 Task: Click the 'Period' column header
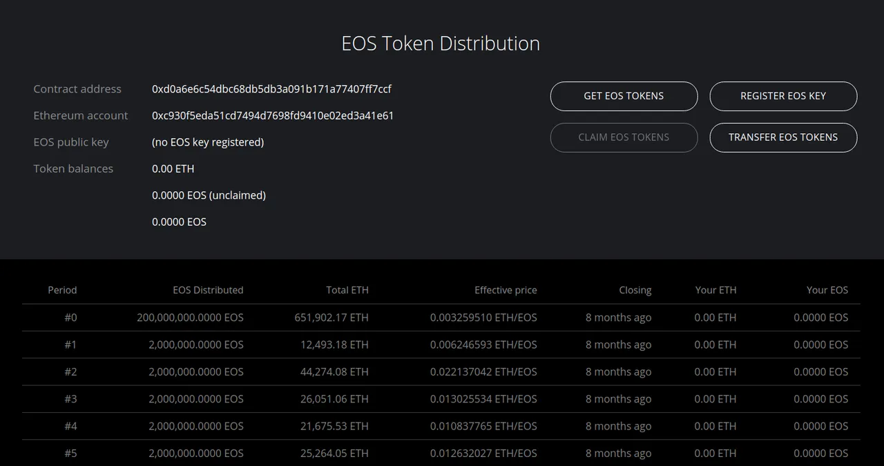[x=62, y=290]
